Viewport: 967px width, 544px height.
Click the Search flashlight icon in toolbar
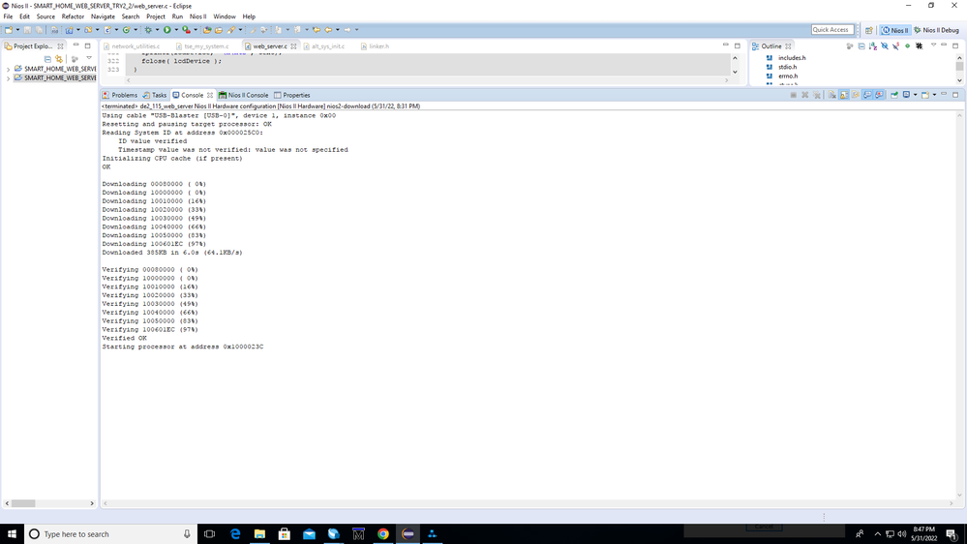(230, 30)
